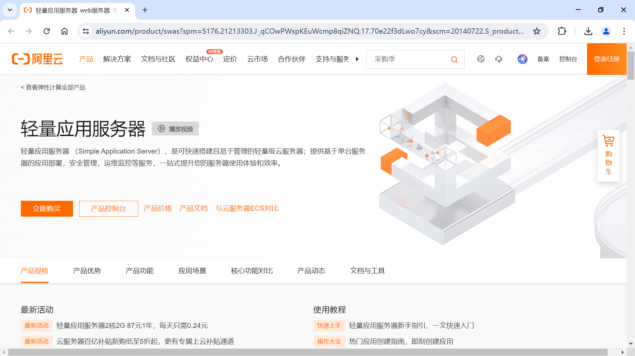Select the 产品功能 tab
This screenshot has height=356, width=635.
(x=140, y=271)
